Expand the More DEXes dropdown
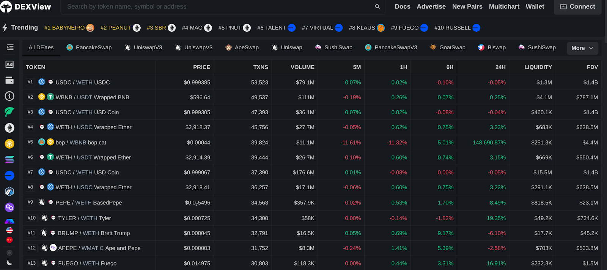 click(x=582, y=48)
